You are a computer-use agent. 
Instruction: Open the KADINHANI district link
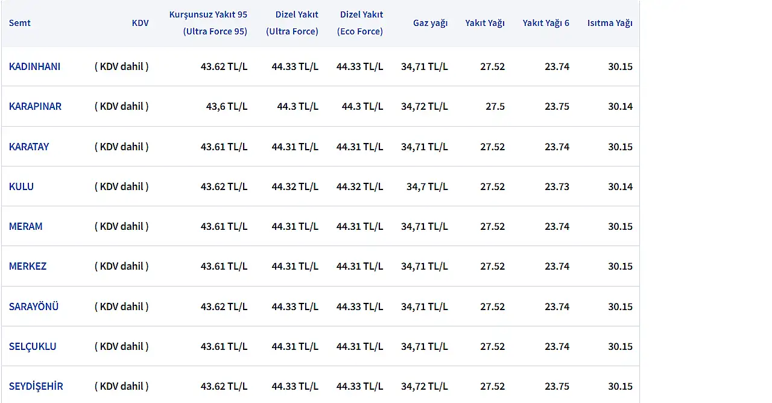pos(34,66)
